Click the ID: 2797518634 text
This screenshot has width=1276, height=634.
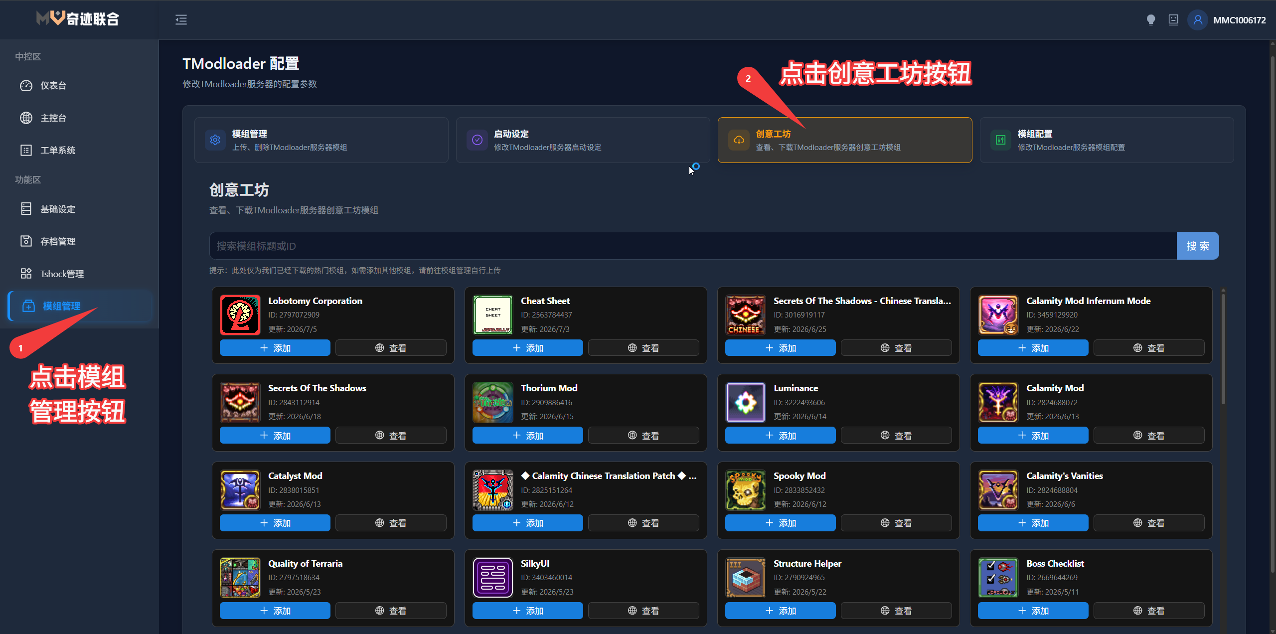click(x=294, y=578)
